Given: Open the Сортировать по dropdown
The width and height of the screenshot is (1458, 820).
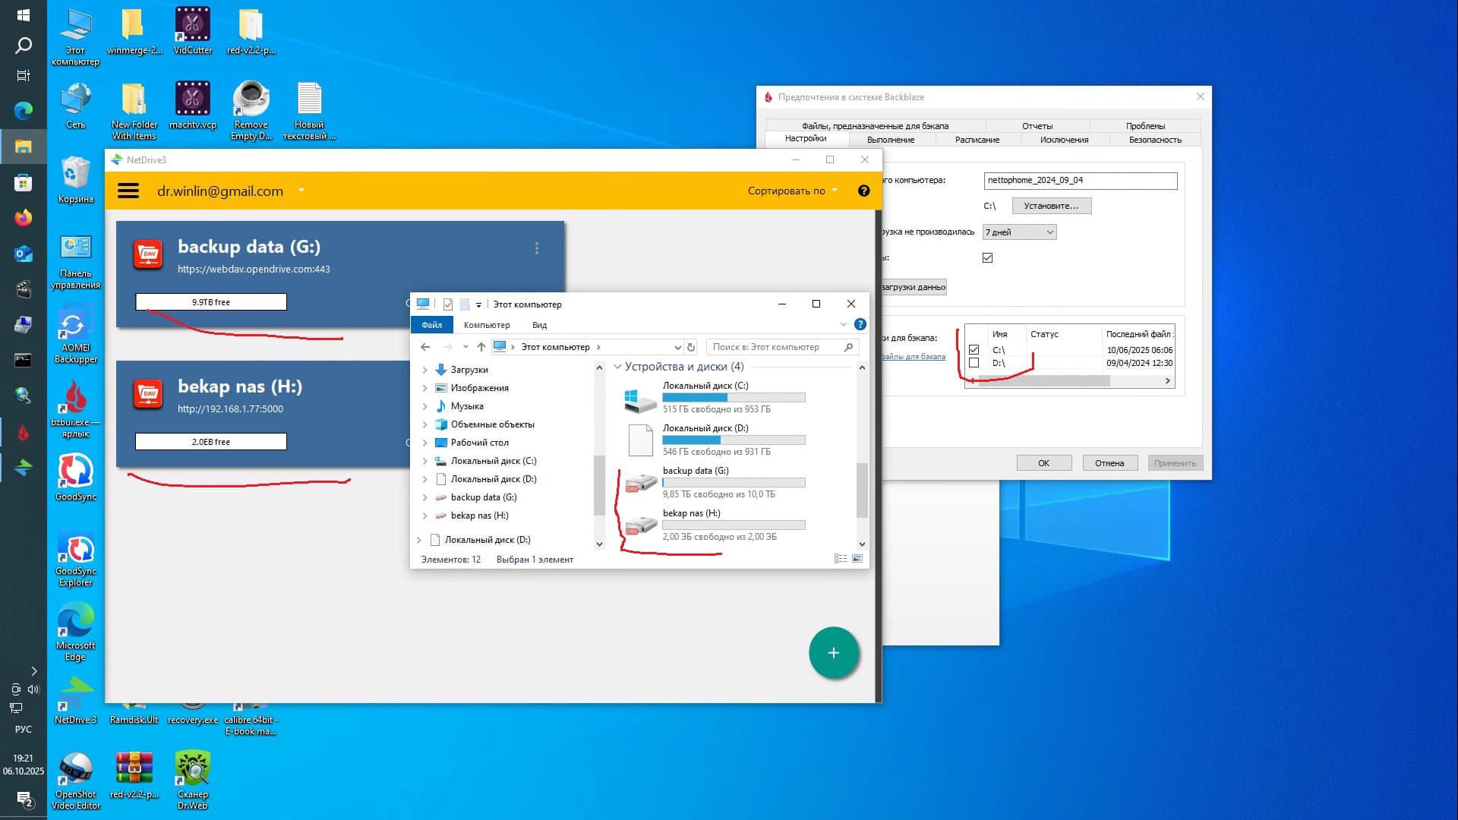Looking at the screenshot, I should tap(792, 191).
